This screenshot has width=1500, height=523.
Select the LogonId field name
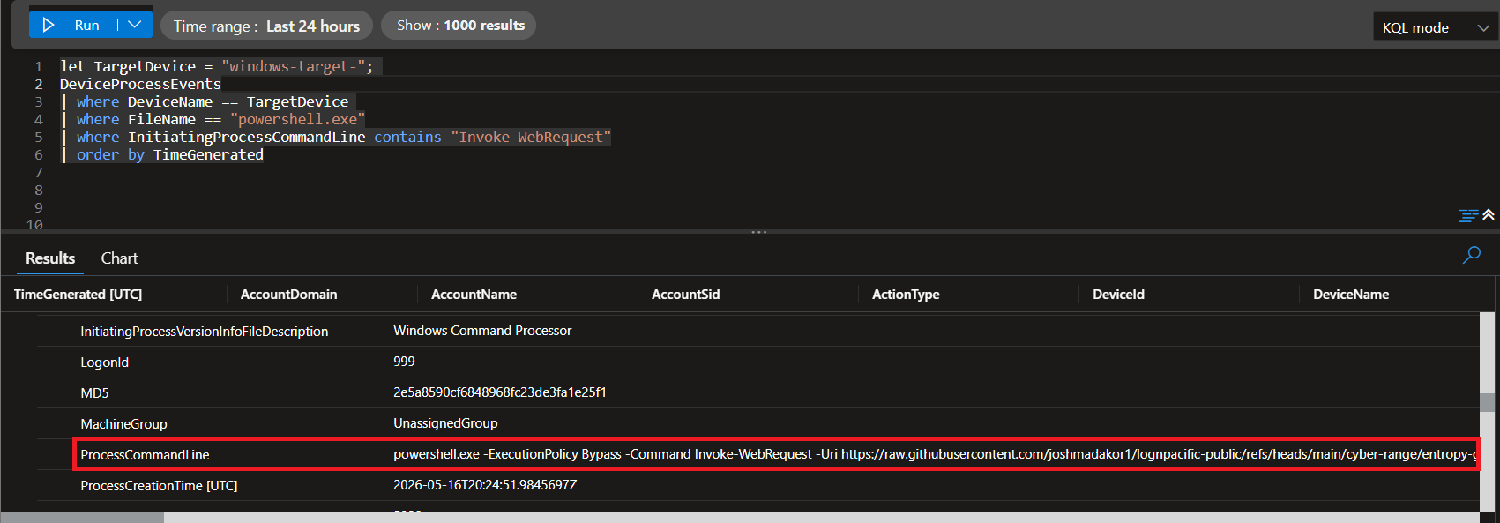tap(104, 362)
